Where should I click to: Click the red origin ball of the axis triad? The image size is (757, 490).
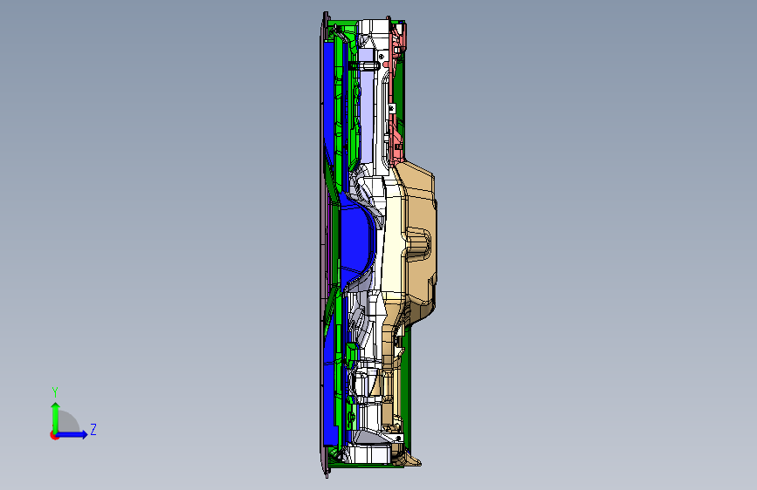53,435
